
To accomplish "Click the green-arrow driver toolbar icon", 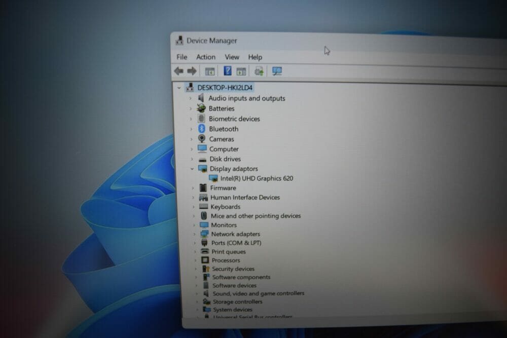I will point(259,71).
